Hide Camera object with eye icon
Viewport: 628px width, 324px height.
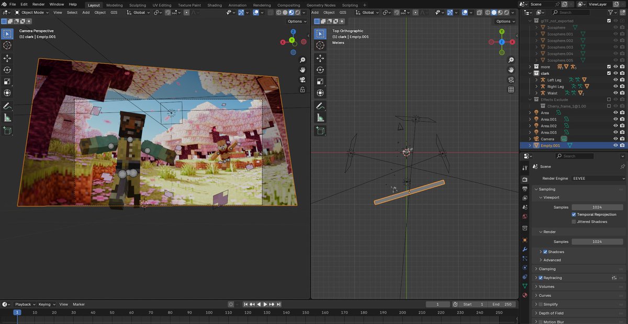pos(615,139)
